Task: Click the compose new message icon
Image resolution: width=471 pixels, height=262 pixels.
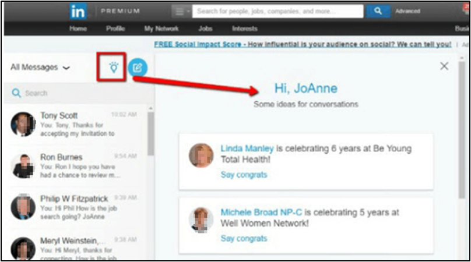Action: (x=138, y=68)
